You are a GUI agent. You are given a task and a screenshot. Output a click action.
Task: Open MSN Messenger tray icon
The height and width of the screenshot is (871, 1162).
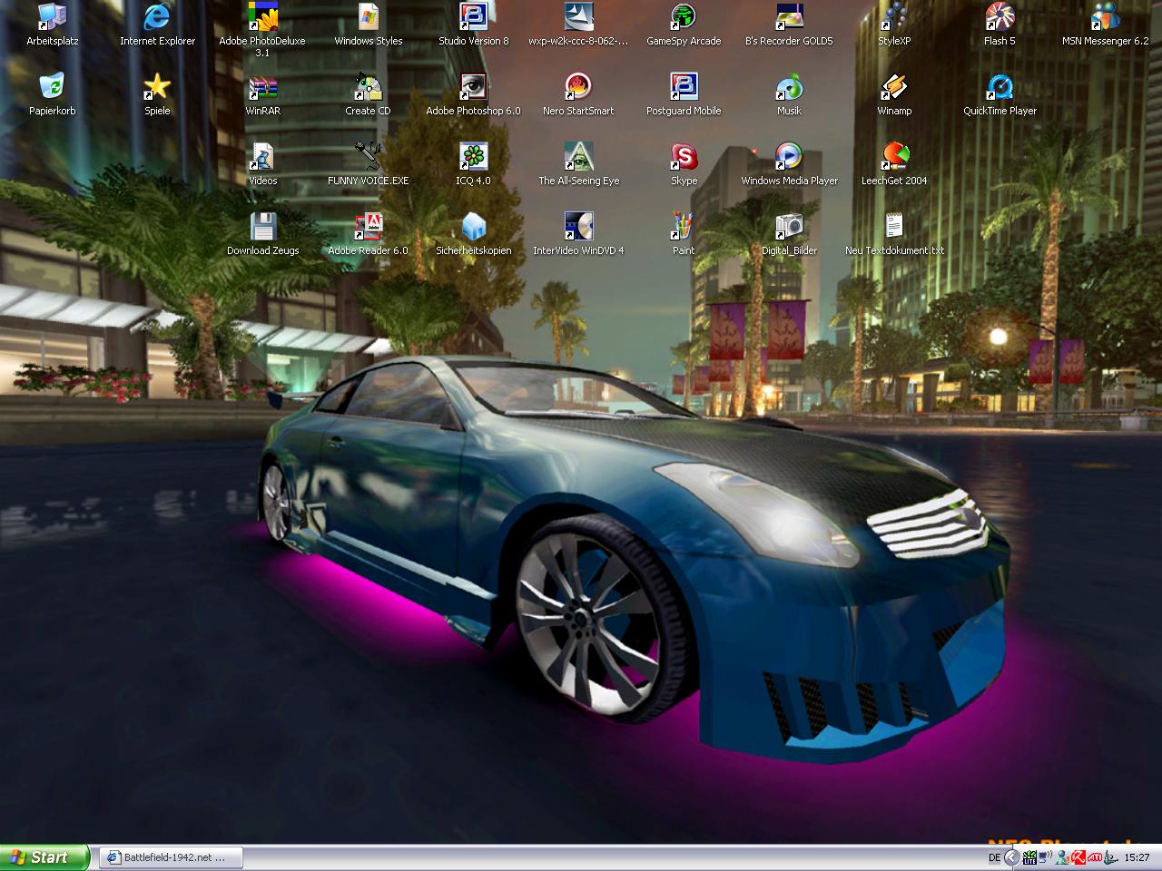tap(1061, 857)
